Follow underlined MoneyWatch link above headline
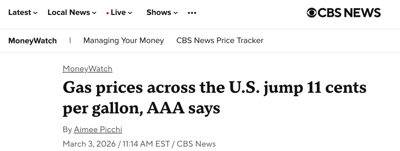This screenshot has height=151, width=400. (88, 69)
